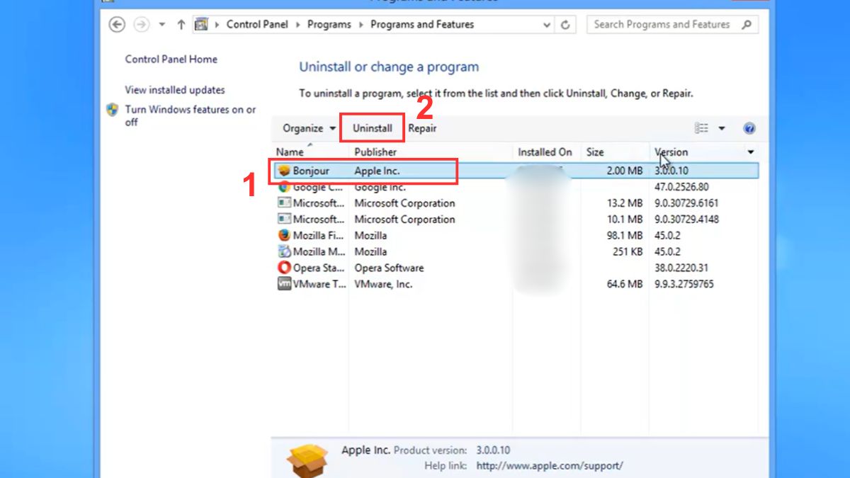Open Turn Windows features on or off

[191, 115]
